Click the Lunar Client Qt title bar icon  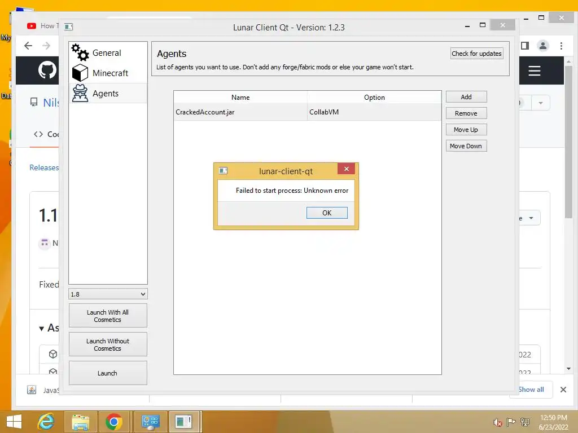(68, 26)
